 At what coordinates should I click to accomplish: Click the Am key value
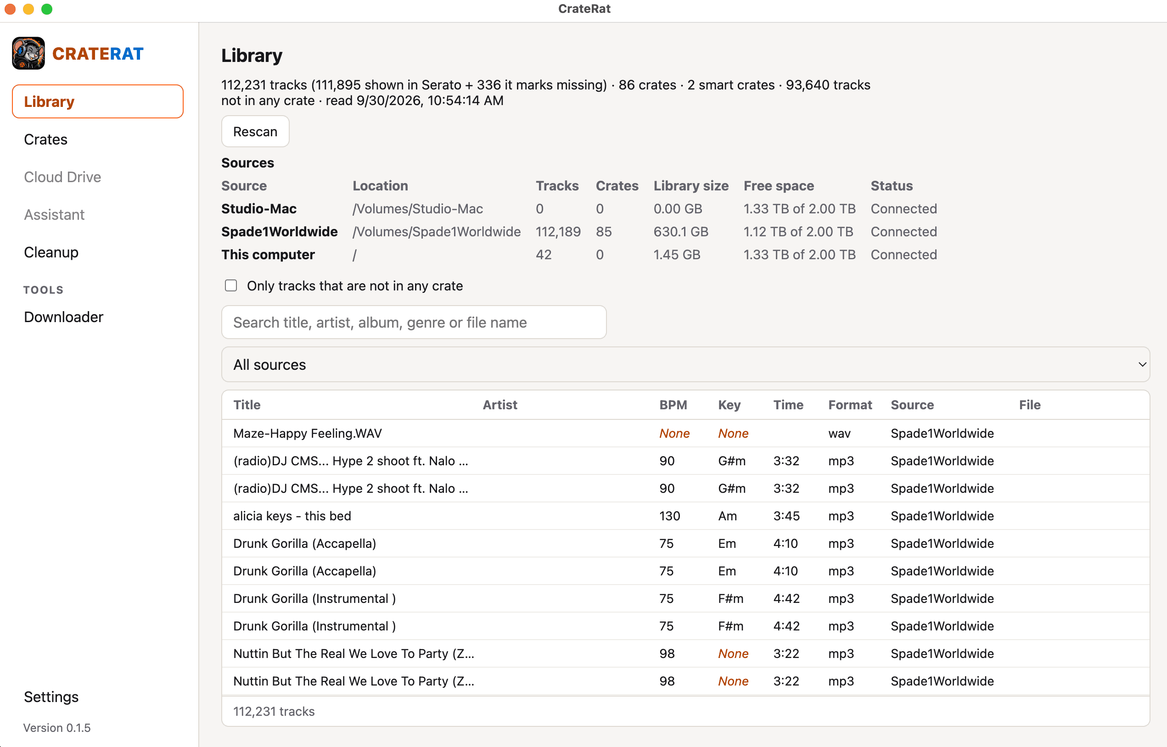[x=727, y=516]
